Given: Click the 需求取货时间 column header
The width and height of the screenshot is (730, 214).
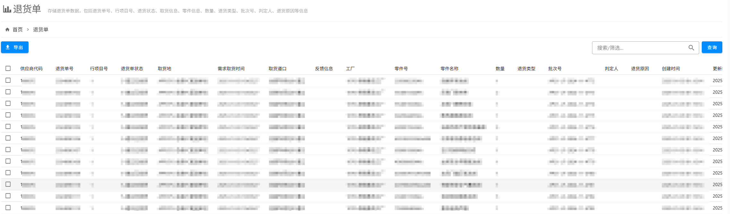Looking at the screenshot, I should point(231,69).
